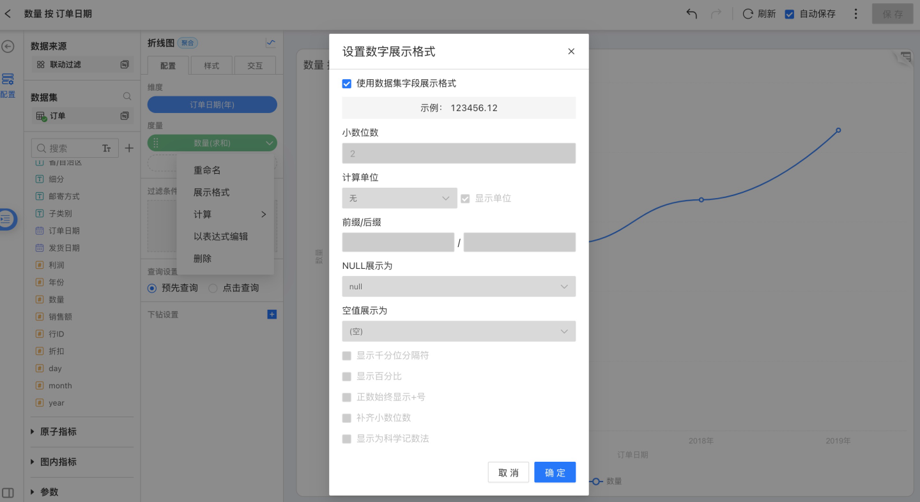Toggle the 自动保存 checkbox
The height and width of the screenshot is (502, 920).
(790, 13)
